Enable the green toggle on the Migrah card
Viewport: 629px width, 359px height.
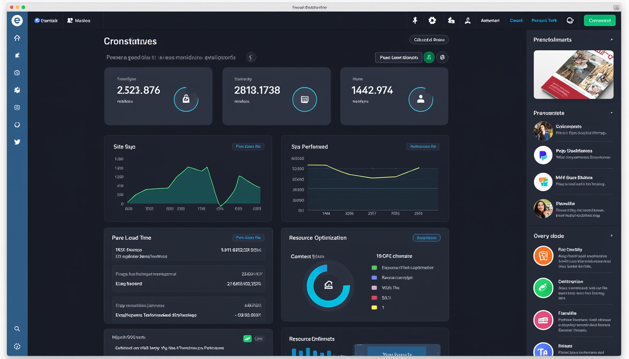pos(249,338)
